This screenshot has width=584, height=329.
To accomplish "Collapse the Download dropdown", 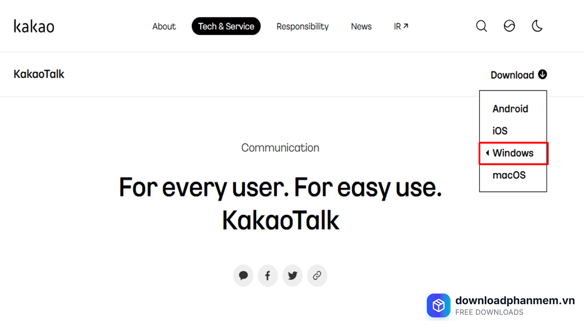I will [x=512, y=75].
